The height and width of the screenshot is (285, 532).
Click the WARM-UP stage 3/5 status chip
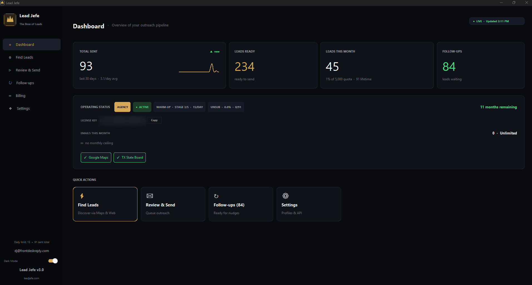point(179,107)
